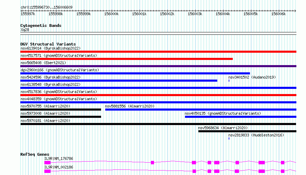
Task: Open nsv4048359 (gnomADStructuralVariants) label
Action: (59, 99)
